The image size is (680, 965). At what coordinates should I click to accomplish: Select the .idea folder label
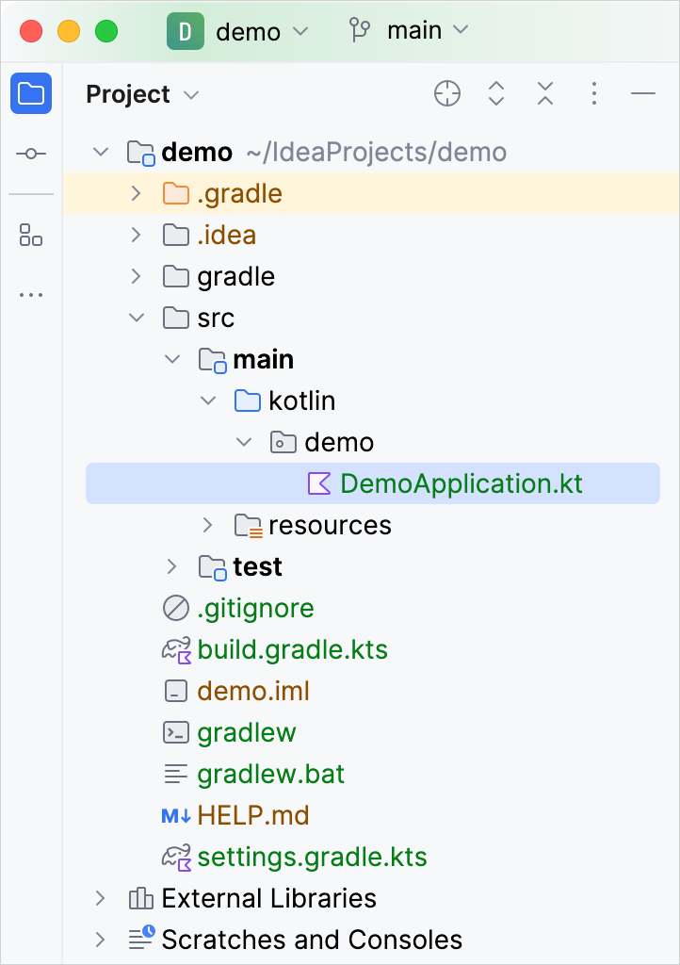tap(226, 235)
